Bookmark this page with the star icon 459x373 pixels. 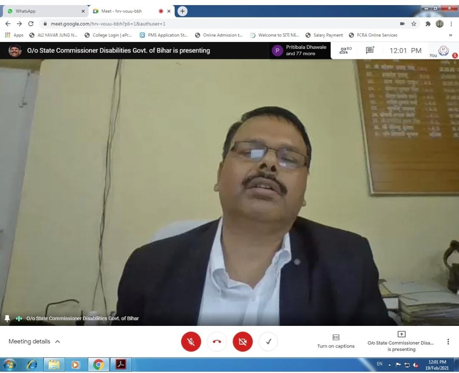414,24
